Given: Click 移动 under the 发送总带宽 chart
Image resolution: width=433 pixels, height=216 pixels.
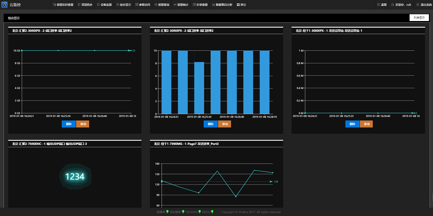Looking at the screenshot, I should coord(366,124).
